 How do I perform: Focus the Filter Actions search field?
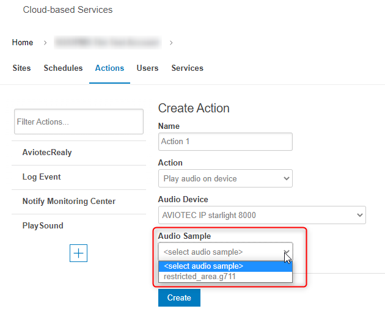click(x=78, y=122)
